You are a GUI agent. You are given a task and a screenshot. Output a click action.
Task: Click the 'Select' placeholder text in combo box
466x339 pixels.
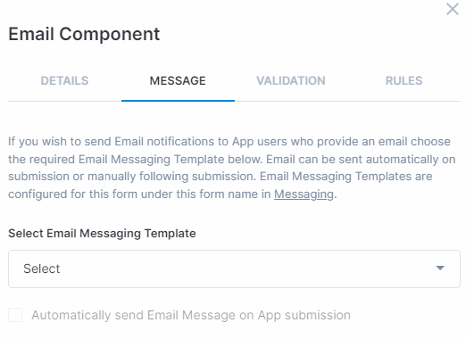42,269
